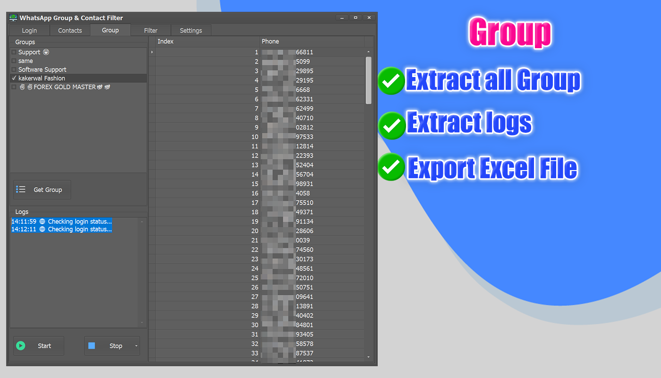661x378 pixels.
Task: Click the table scrollbar down arrow
Action: [x=369, y=357]
